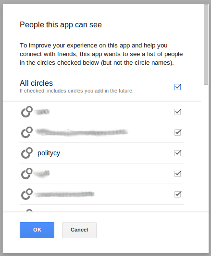The image size is (211, 256).
Task: Select the circle icon of the fifth entry
Action: (27, 194)
